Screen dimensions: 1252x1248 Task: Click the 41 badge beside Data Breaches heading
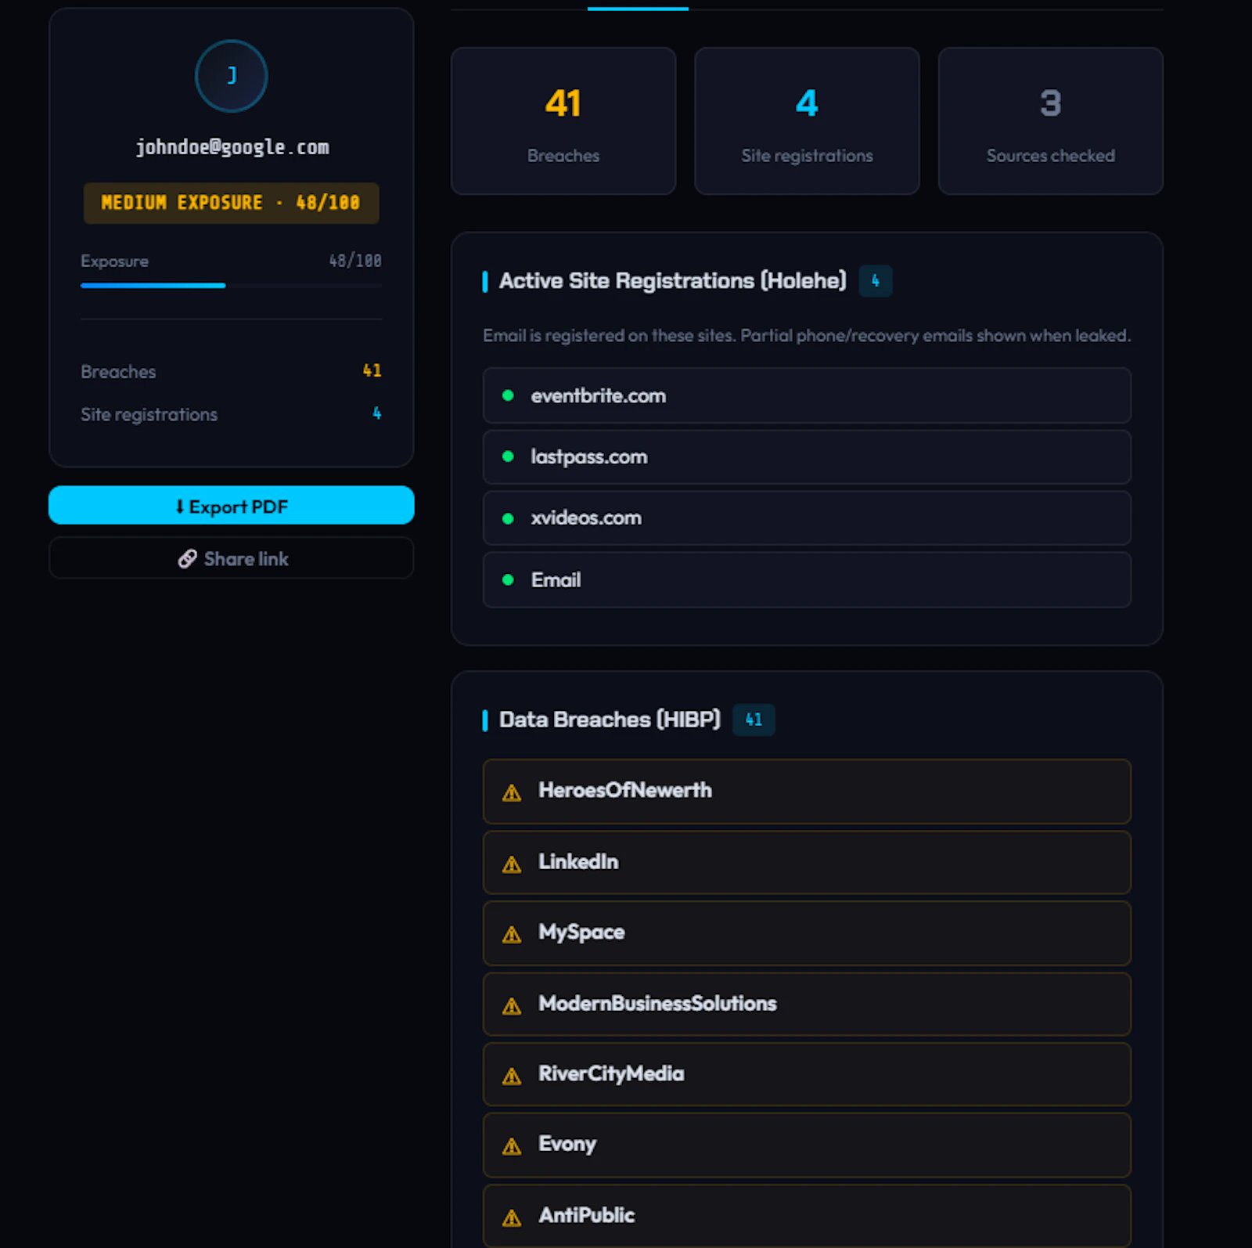(754, 720)
